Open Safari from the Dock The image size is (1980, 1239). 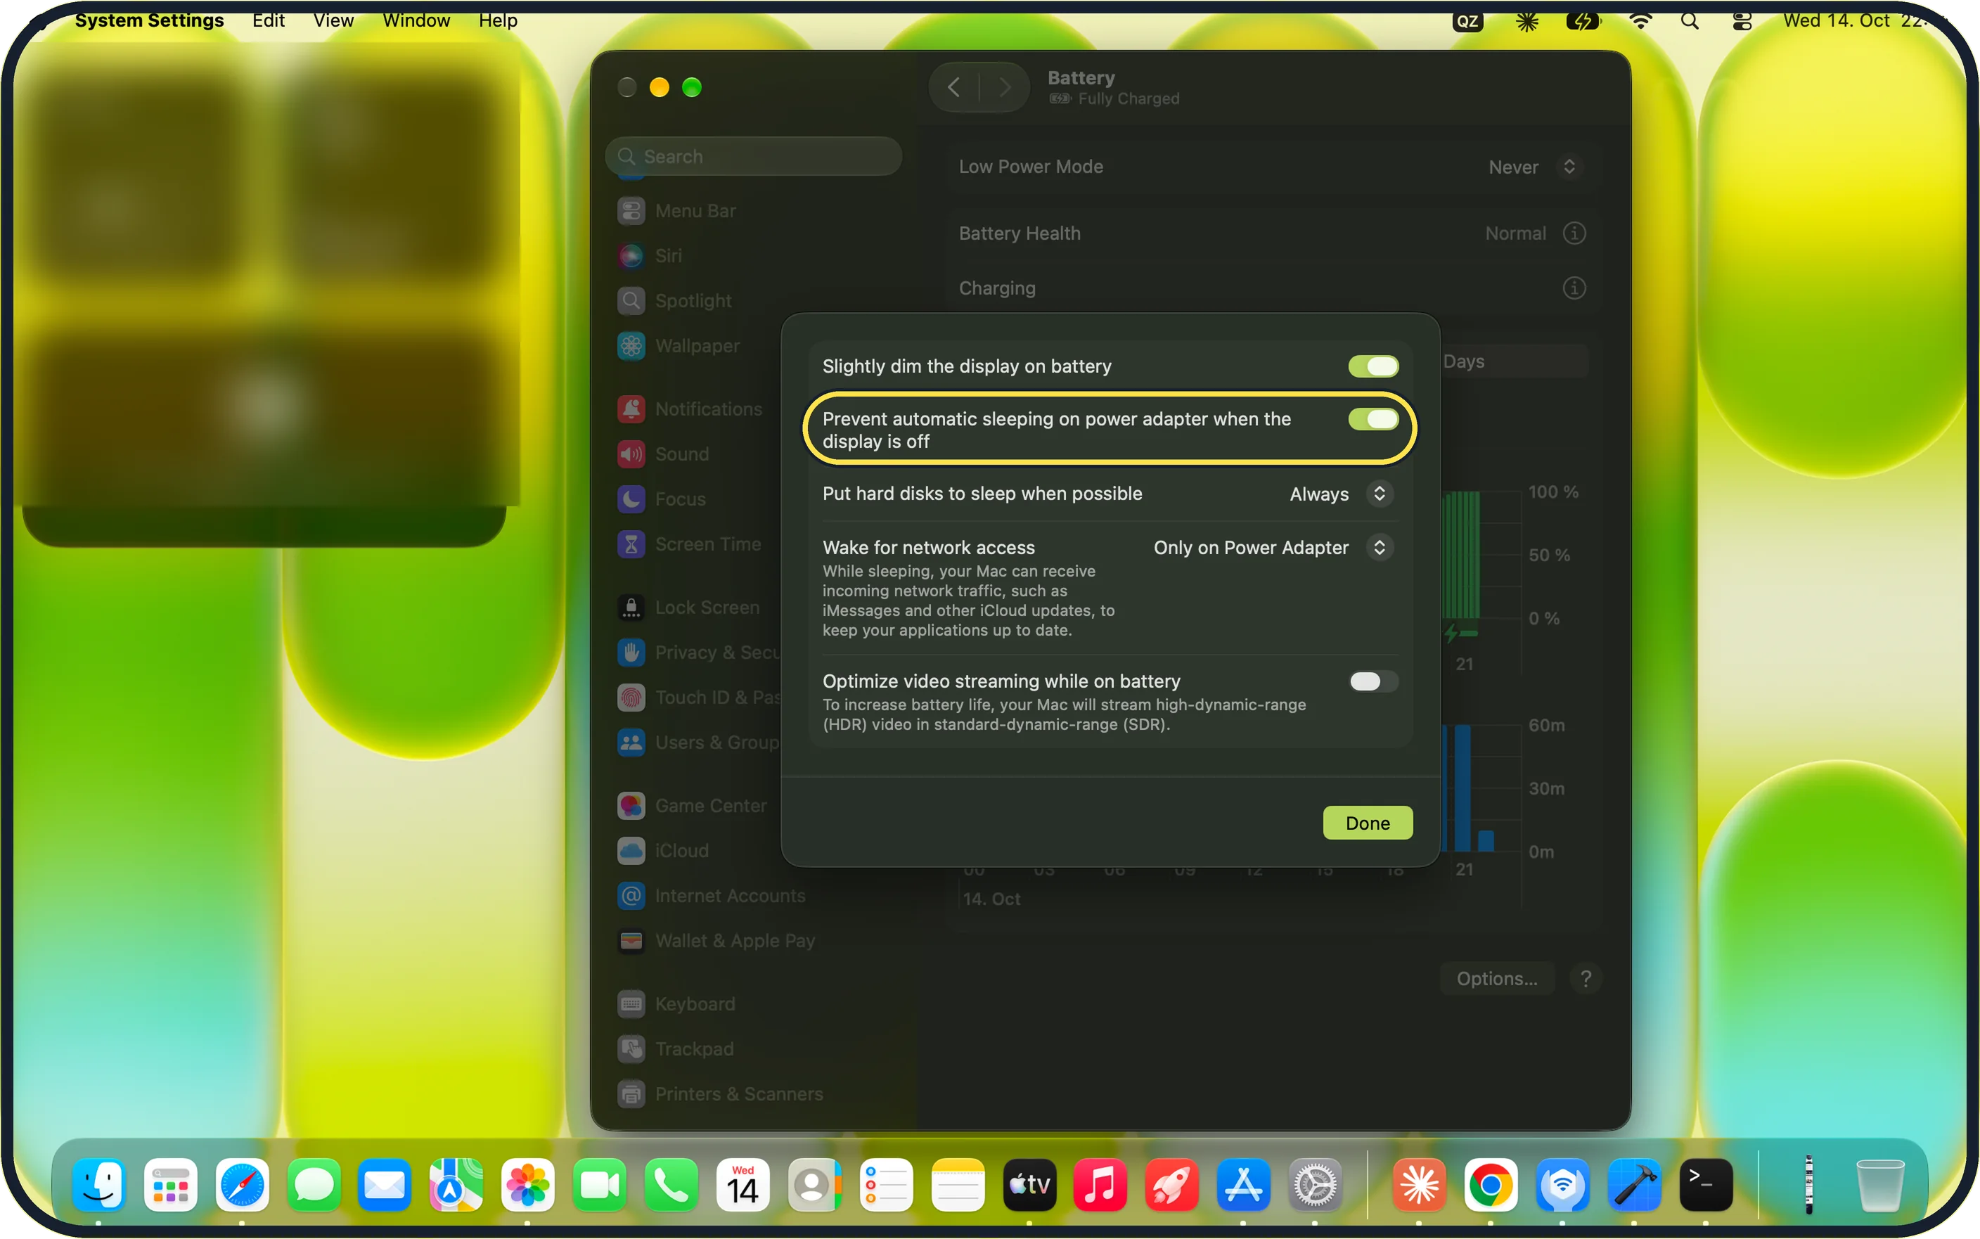coord(242,1185)
